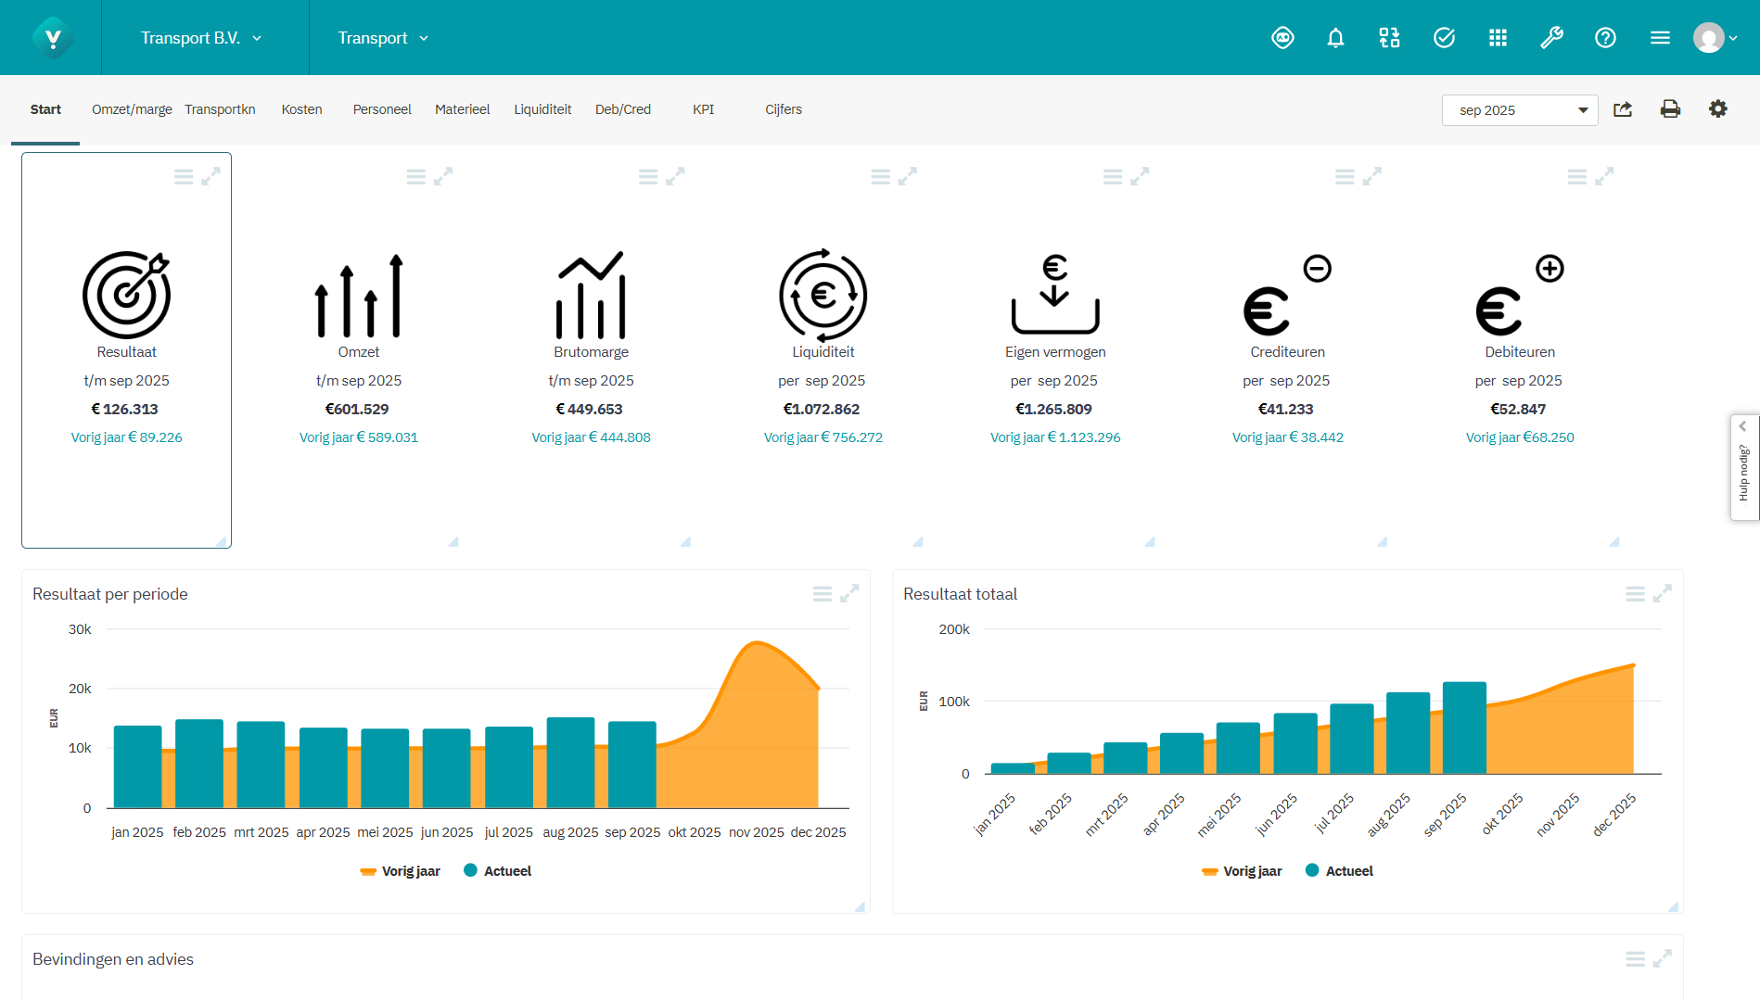
Task: Open the apps grid icon
Action: pos(1498,38)
